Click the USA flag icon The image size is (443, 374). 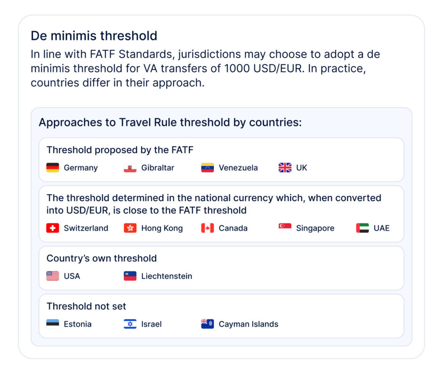tap(52, 276)
